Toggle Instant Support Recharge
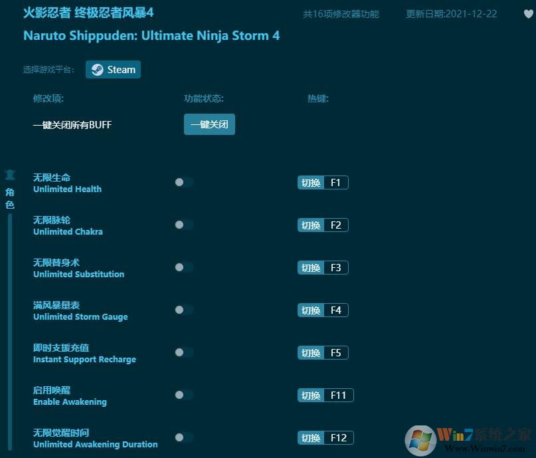Screen dimensions: 536x458 point(183,352)
